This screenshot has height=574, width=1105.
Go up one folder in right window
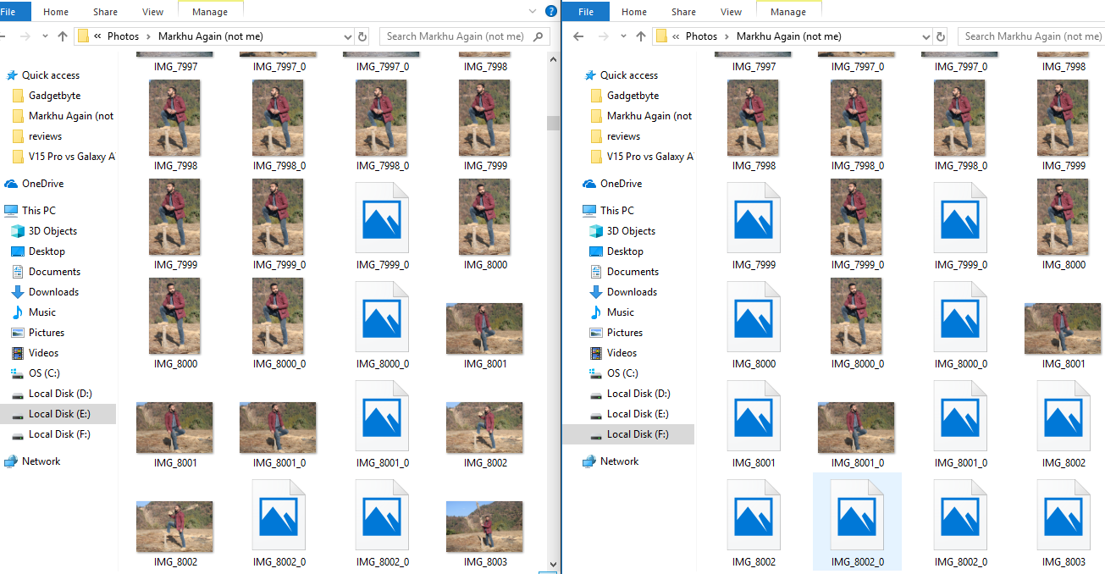641,36
